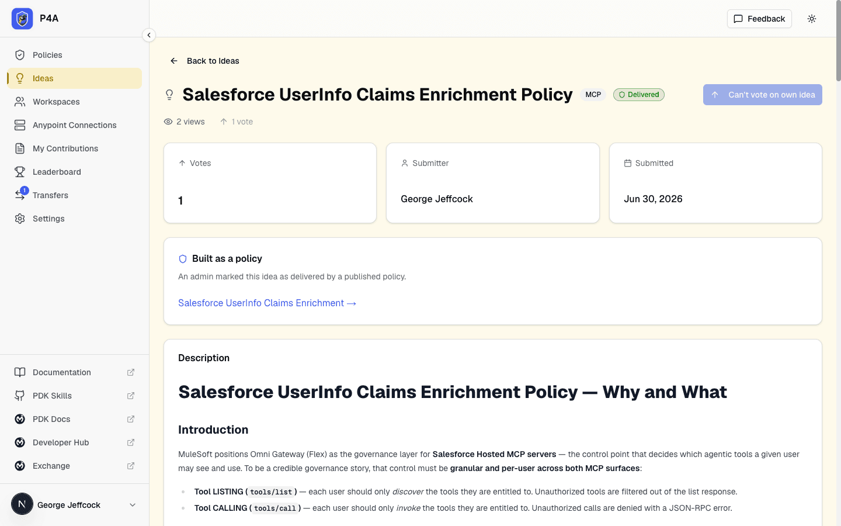This screenshot has height=526, width=841.
Task: Open My Contributions menu item
Action: (x=75, y=148)
